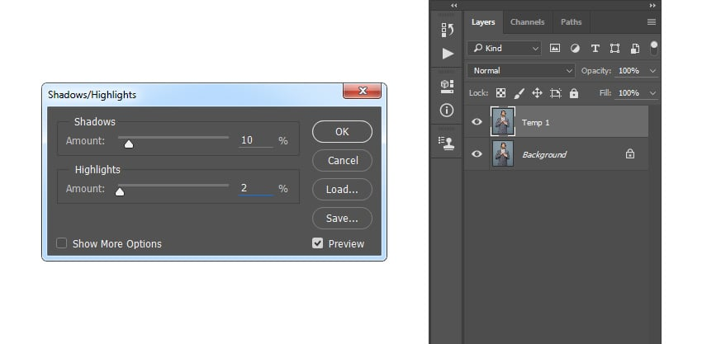The height and width of the screenshot is (344, 702).
Task: Open the Kind filter dropdown
Action: (504, 49)
